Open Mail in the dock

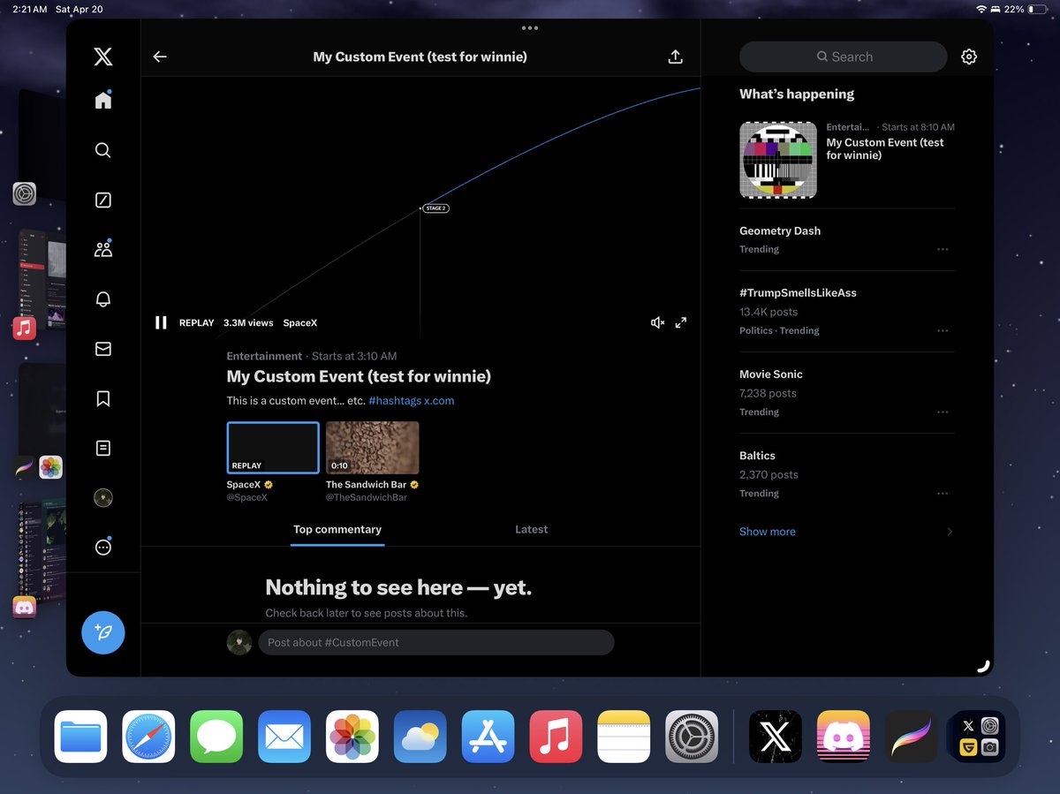pyautogui.click(x=284, y=737)
